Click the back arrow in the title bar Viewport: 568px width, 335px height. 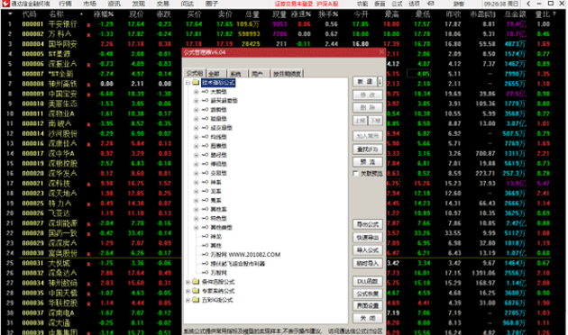pyautogui.click(x=528, y=4)
